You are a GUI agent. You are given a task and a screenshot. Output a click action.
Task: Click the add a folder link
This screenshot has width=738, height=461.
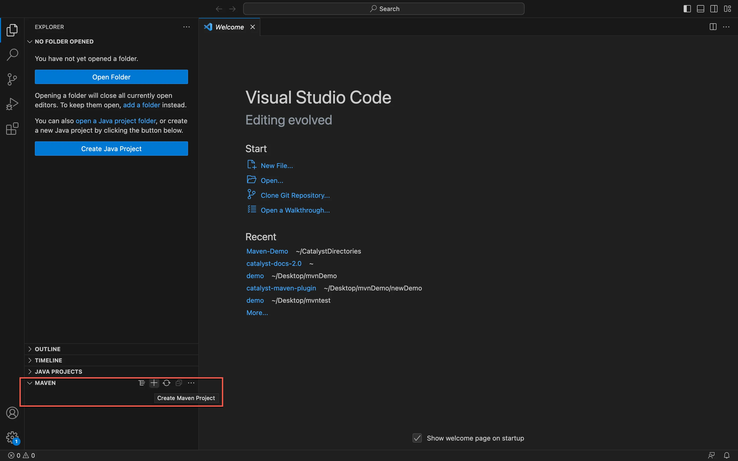[141, 105]
